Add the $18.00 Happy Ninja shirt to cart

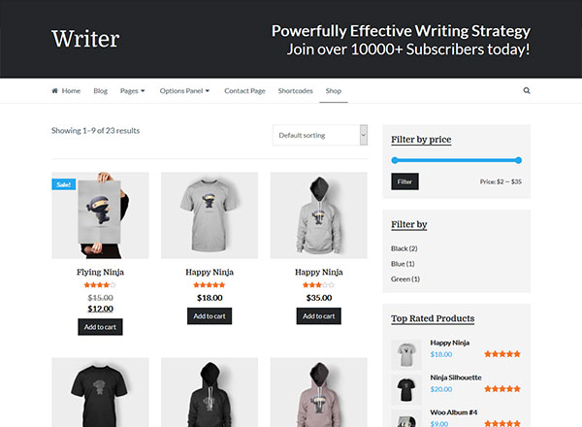tap(210, 316)
